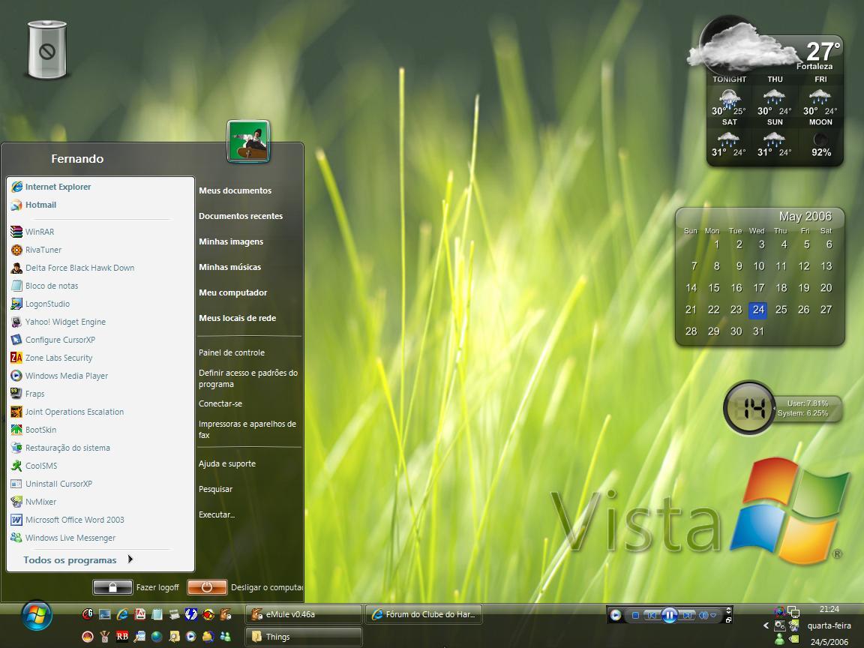Click Pesquisar in the Start menu
Screen dimensions: 864x648
tap(215, 489)
